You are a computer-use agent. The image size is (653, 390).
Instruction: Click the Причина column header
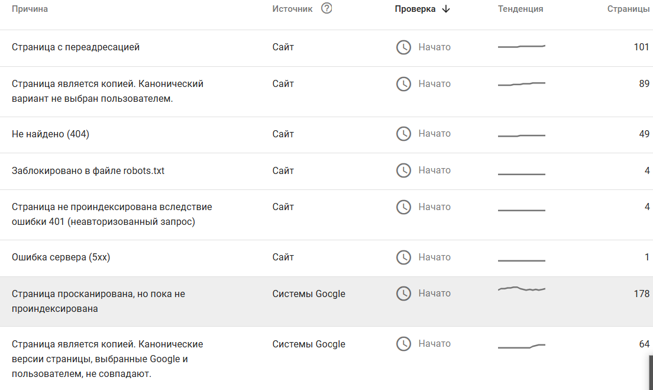pyautogui.click(x=30, y=9)
